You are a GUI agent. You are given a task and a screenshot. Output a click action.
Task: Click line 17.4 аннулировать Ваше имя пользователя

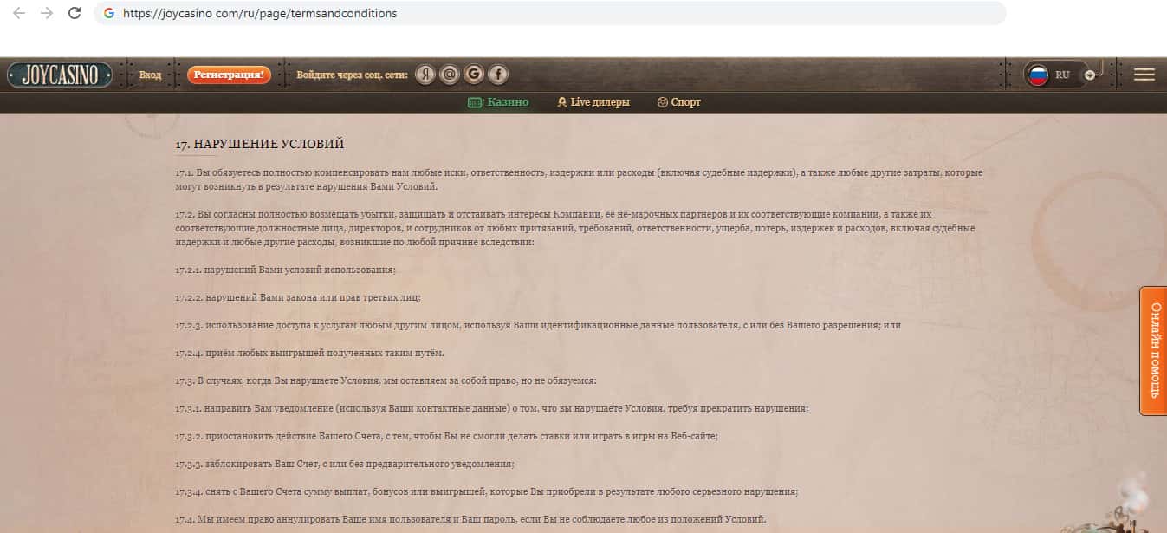click(x=470, y=519)
